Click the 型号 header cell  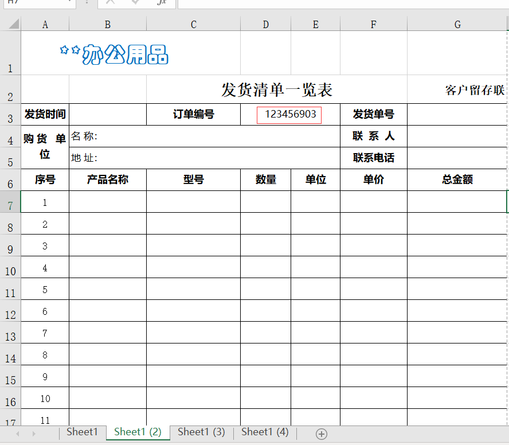[x=194, y=179]
